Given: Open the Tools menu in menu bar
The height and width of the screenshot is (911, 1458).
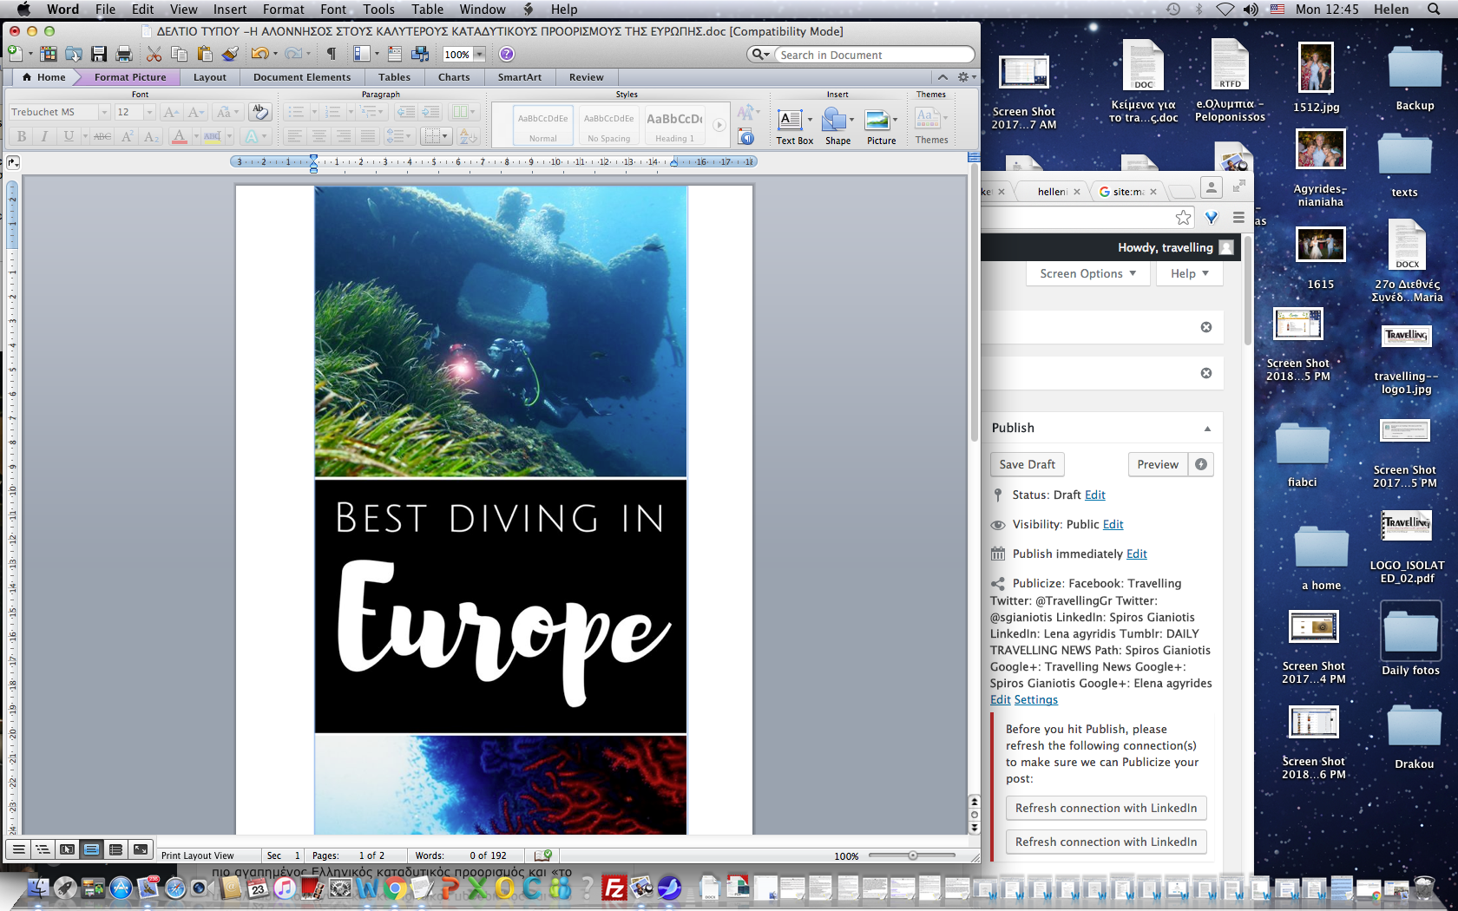Looking at the screenshot, I should click(x=378, y=10).
